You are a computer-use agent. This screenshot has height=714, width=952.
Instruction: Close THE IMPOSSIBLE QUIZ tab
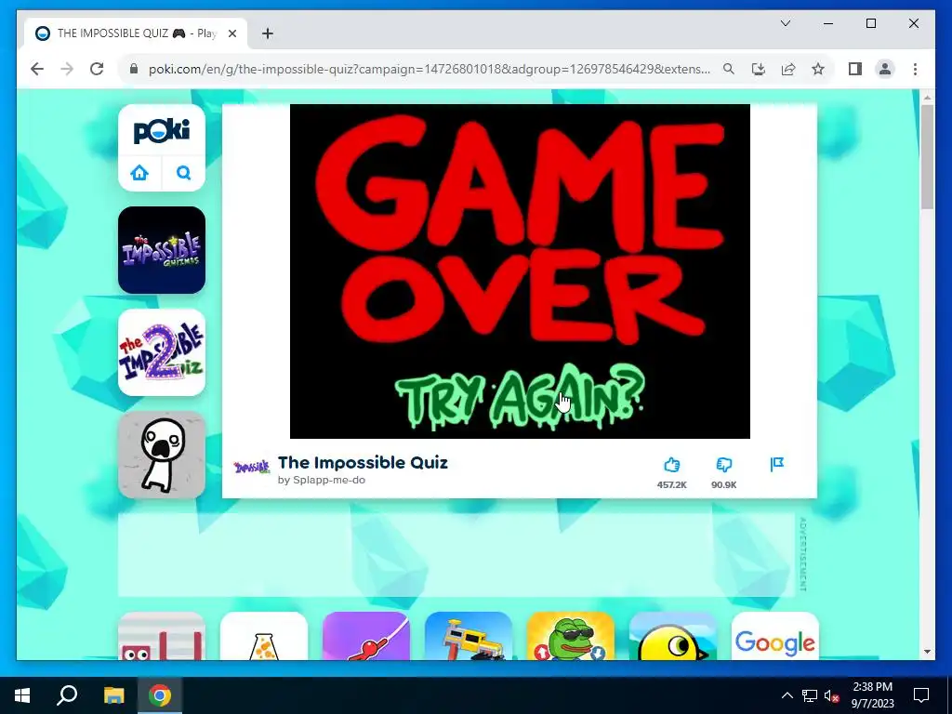tap(231, 34)
